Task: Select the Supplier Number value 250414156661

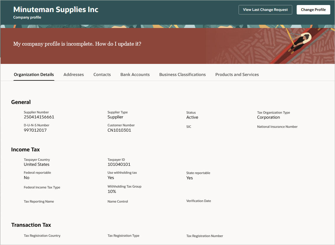Action: pyautogui.click(x=39, y=117)
